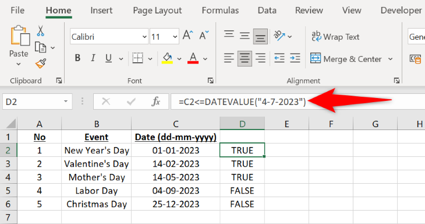Switch to the Page Layout tab

point(157,10)
